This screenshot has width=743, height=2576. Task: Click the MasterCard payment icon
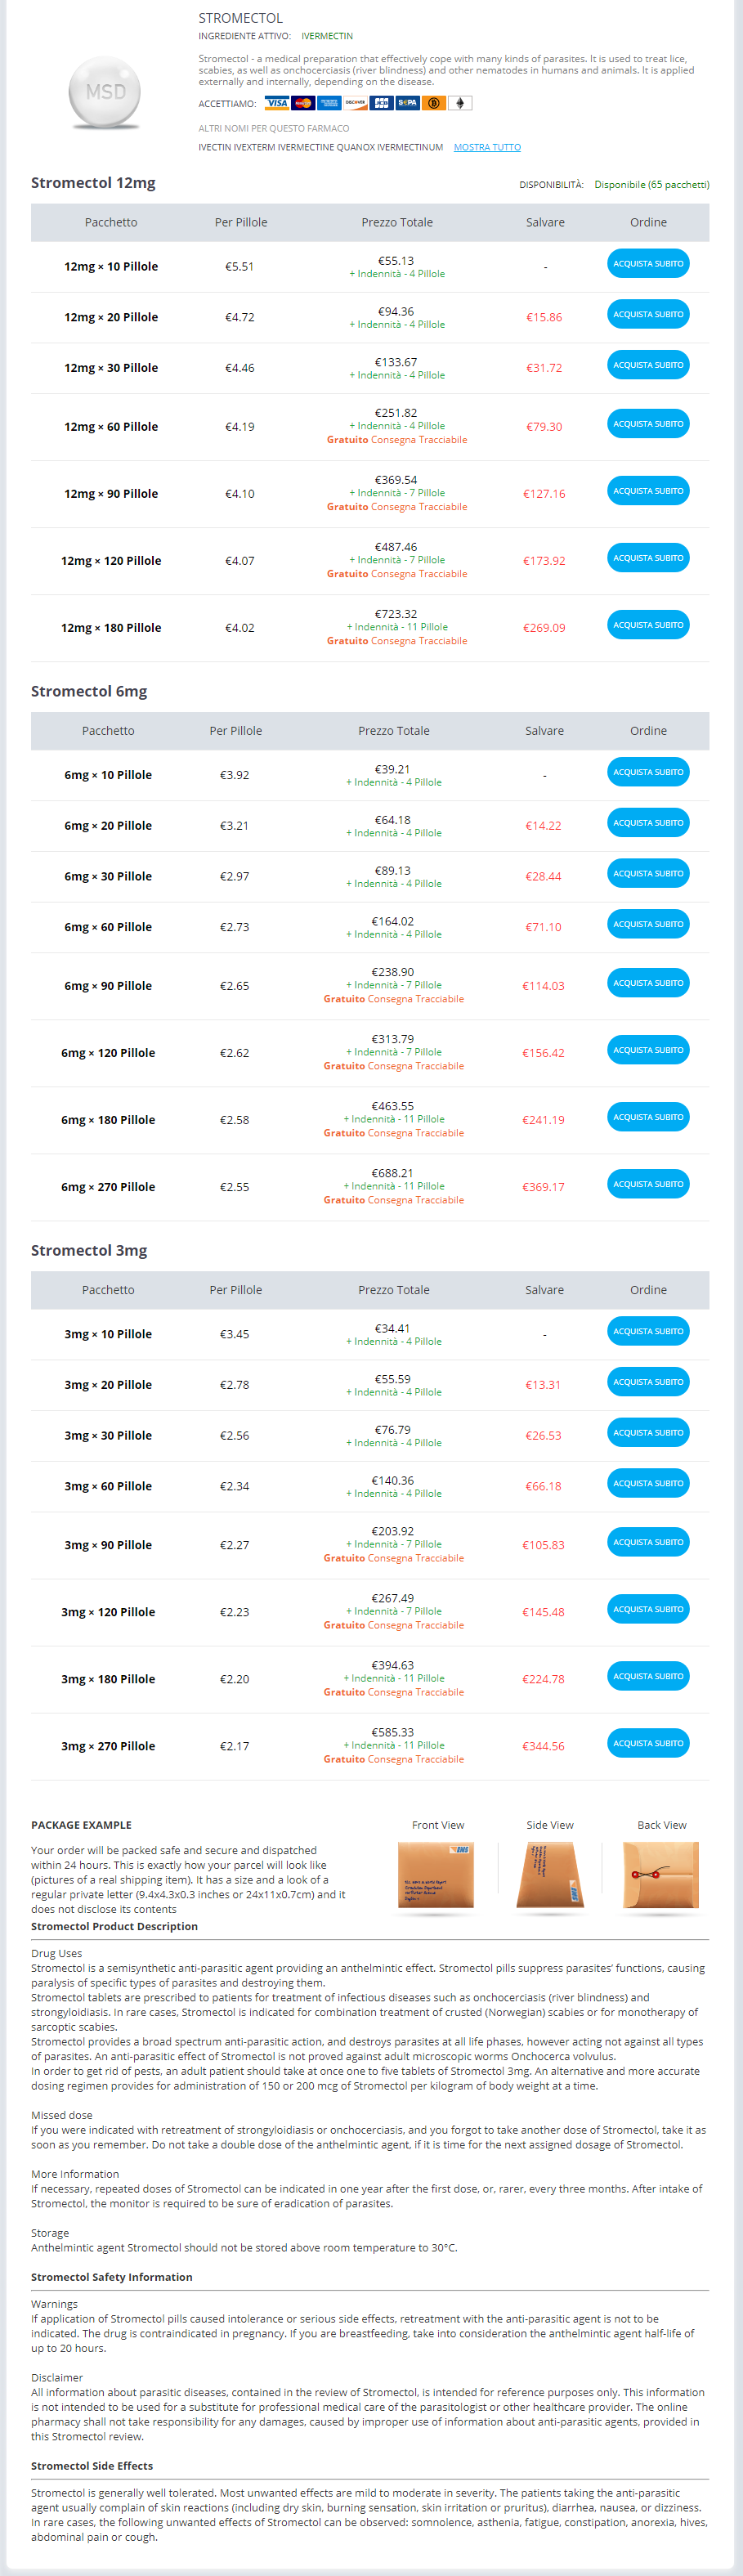303,103
